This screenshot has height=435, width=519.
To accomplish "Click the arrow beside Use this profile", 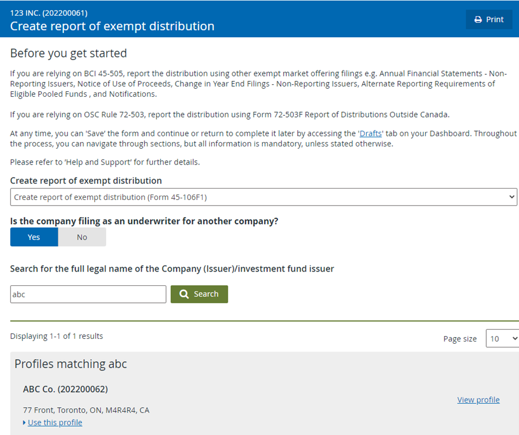I will pos(24,422).
